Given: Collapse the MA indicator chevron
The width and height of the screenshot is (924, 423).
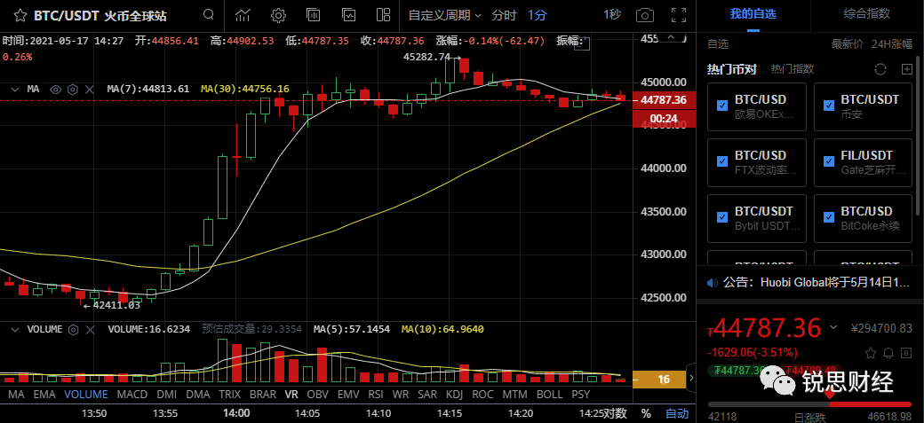Looking at the screenshot, I should tap(15, 90).
